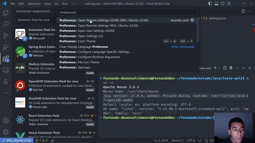Open Source Control view
The image size is (255, 143).
6,35
